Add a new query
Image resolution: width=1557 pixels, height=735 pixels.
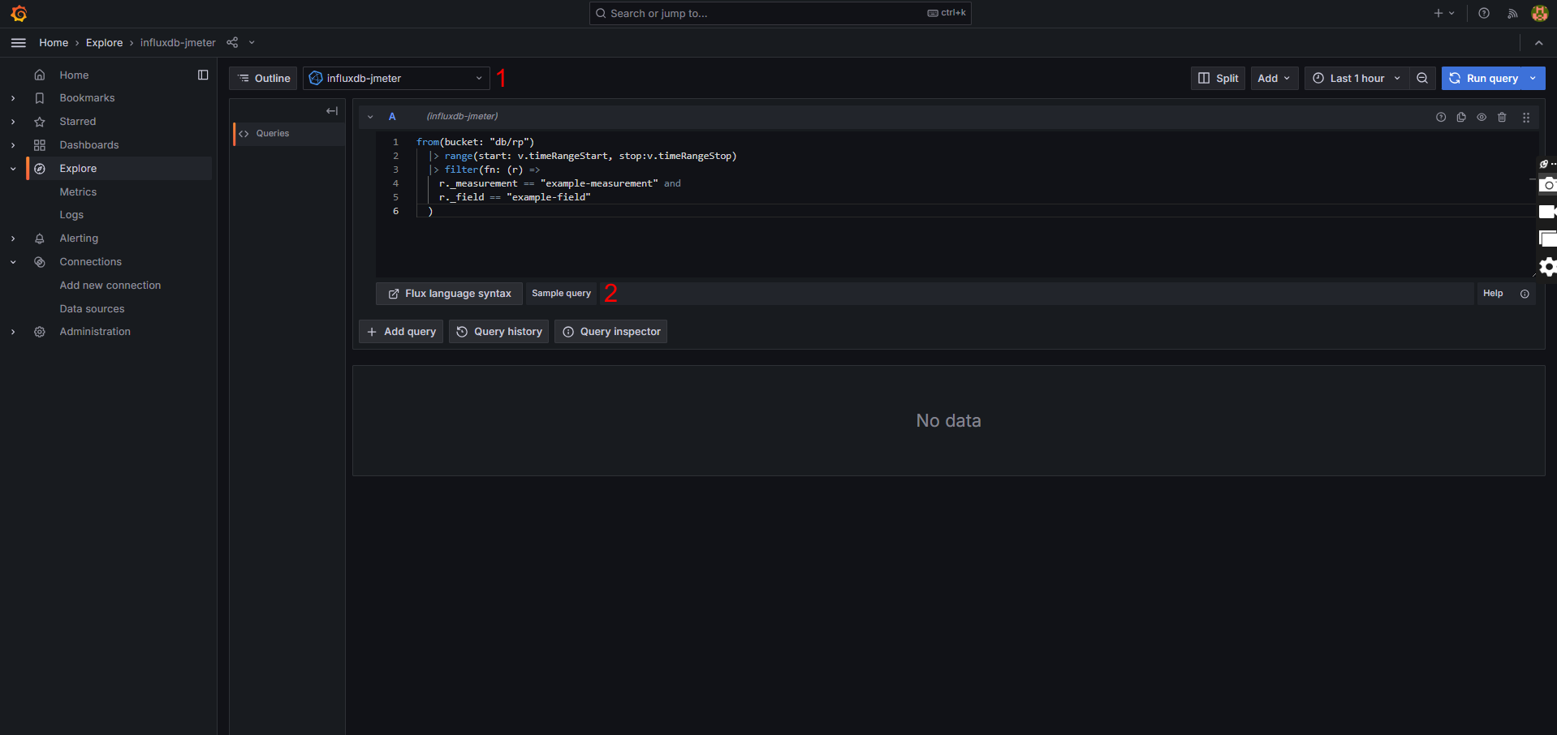tap(401, 332)
